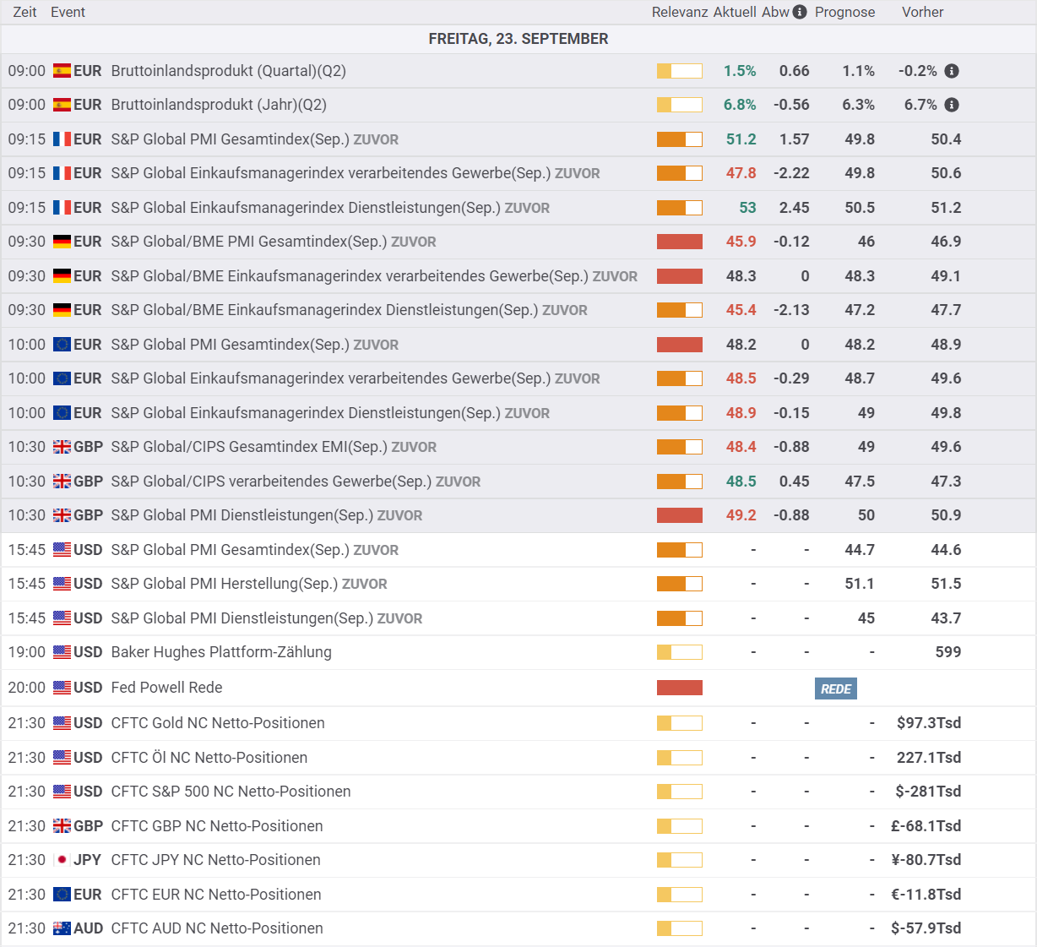Viewport: 1037px width, 947px height.
Task: Click previous value £-68.1Tsd on GBP row
Action: [x=926, y=826]
